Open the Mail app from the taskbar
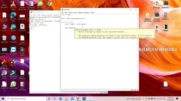 [72, 98]
